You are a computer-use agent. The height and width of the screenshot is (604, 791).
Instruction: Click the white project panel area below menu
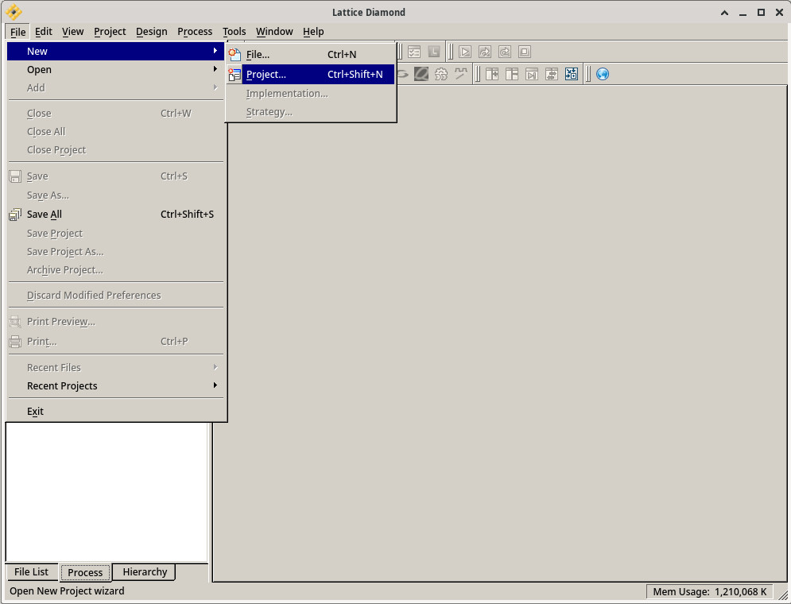pyautogui.click(x=107, y=492)
